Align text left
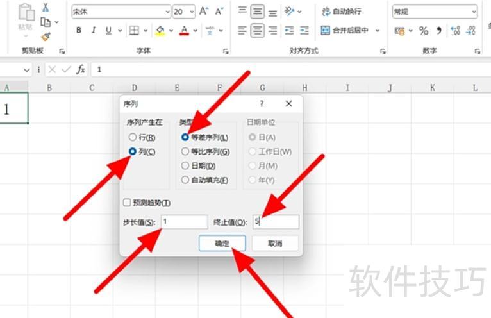 click(x=242, y=30)
